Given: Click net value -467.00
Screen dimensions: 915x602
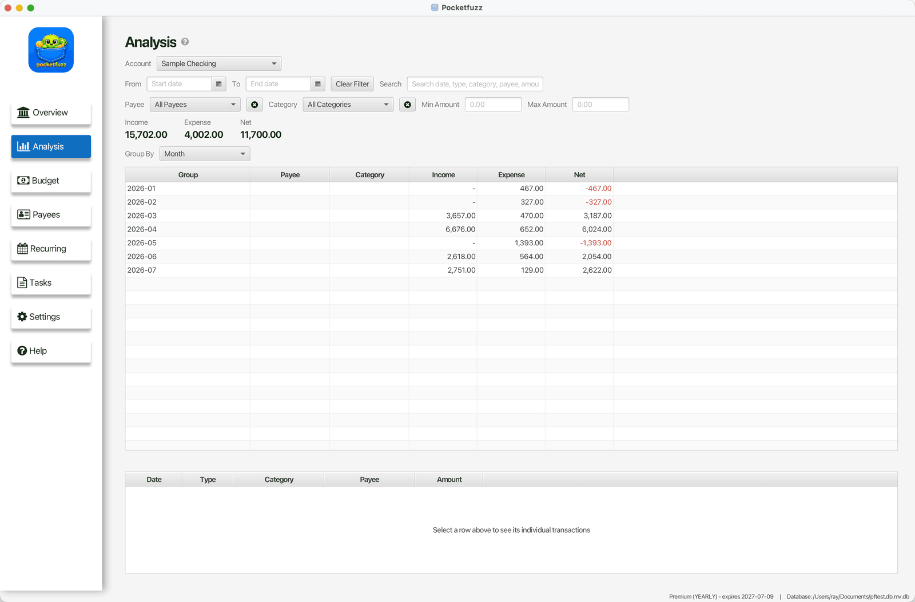Looking at the screenshot, I should click(x=598, y=189).
